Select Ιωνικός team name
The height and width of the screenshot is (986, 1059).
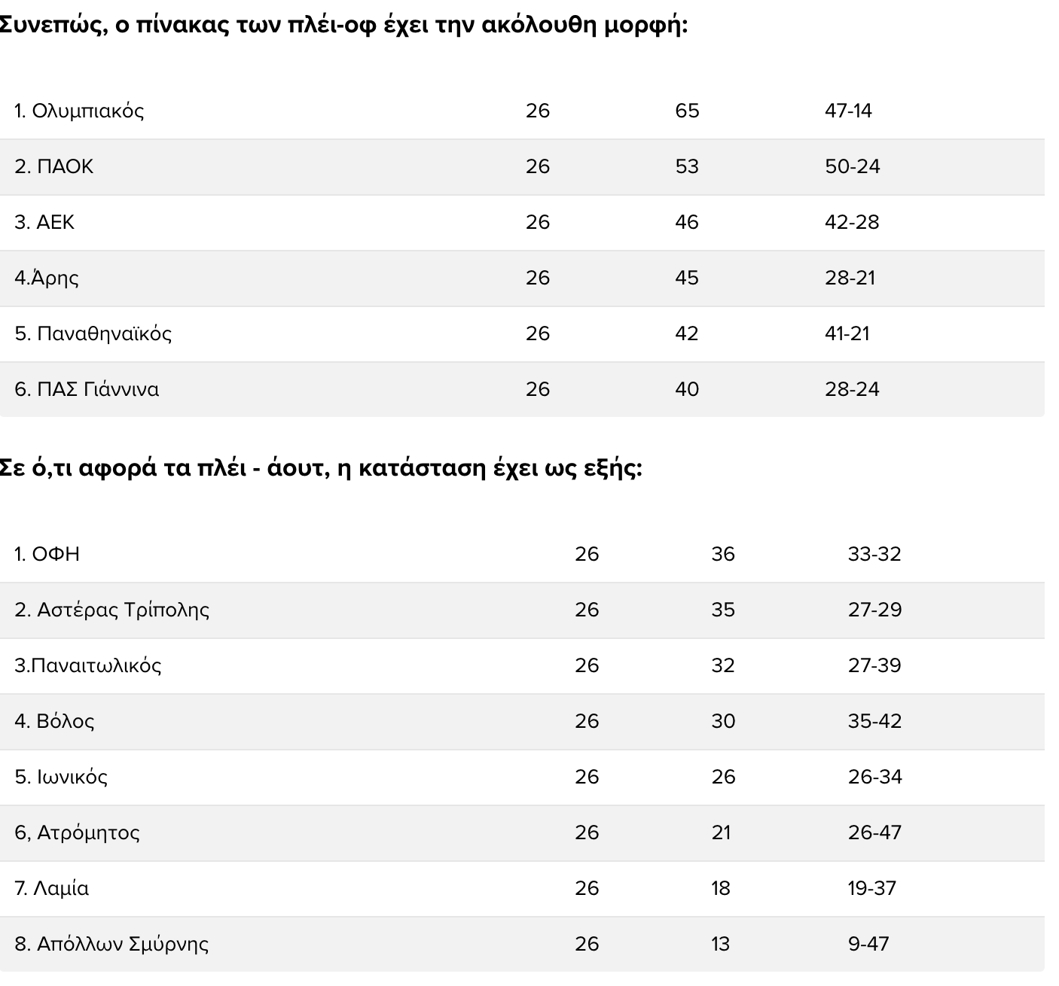point(61,777)
